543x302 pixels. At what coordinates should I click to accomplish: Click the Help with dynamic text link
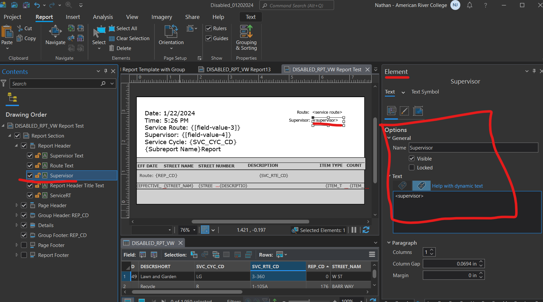(x=457, y=186)
